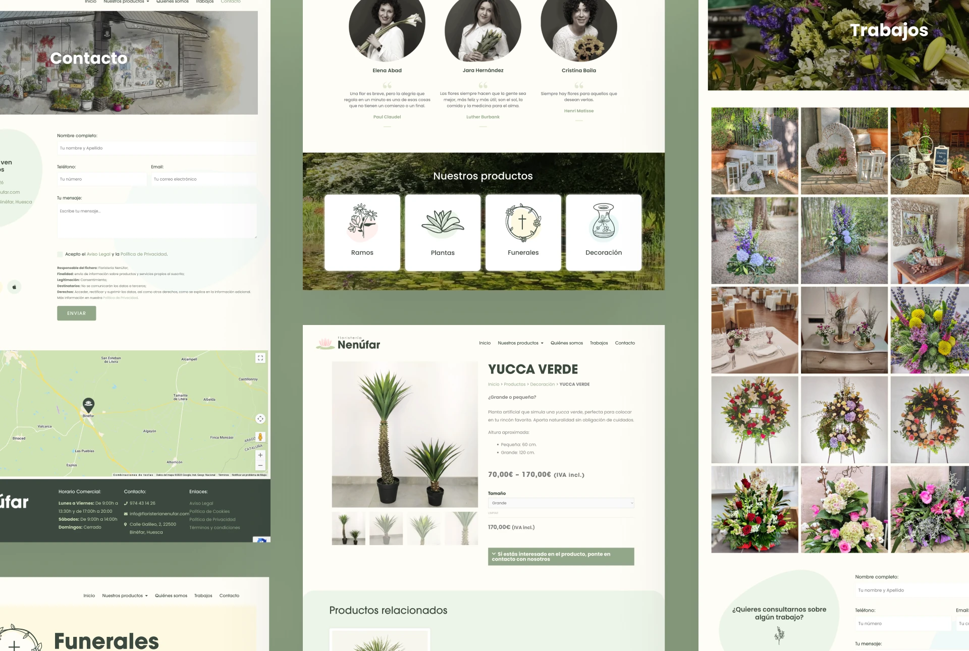The image size is (969, 651).
Task: Click the Política de Cookies footer link
Action: click(209, 512)
